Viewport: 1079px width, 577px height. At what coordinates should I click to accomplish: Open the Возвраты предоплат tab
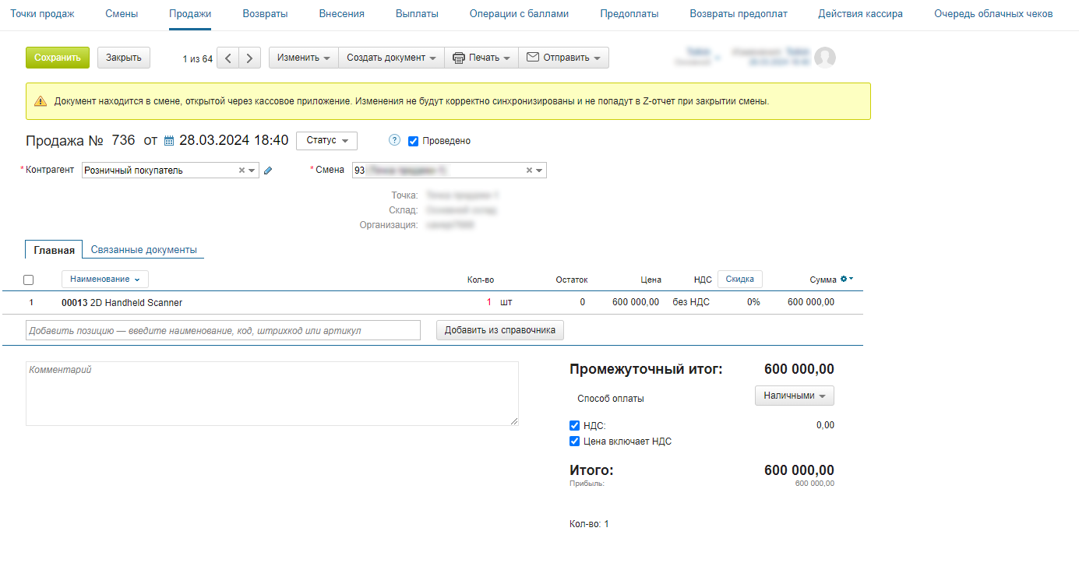(739, 14)
